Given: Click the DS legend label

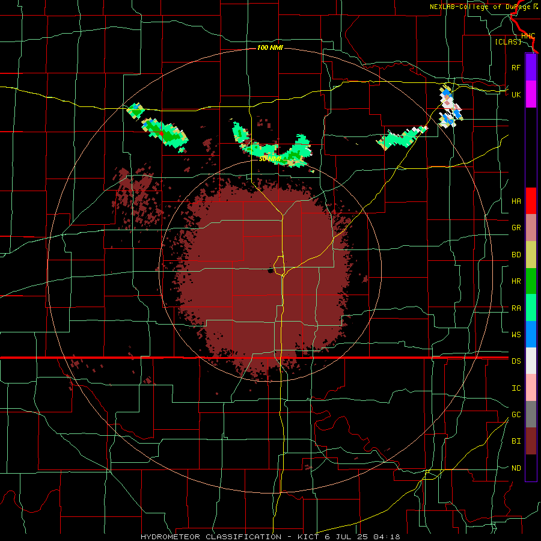Looking at the screenshot, I should pyautogui.click(x=516, y=361).
